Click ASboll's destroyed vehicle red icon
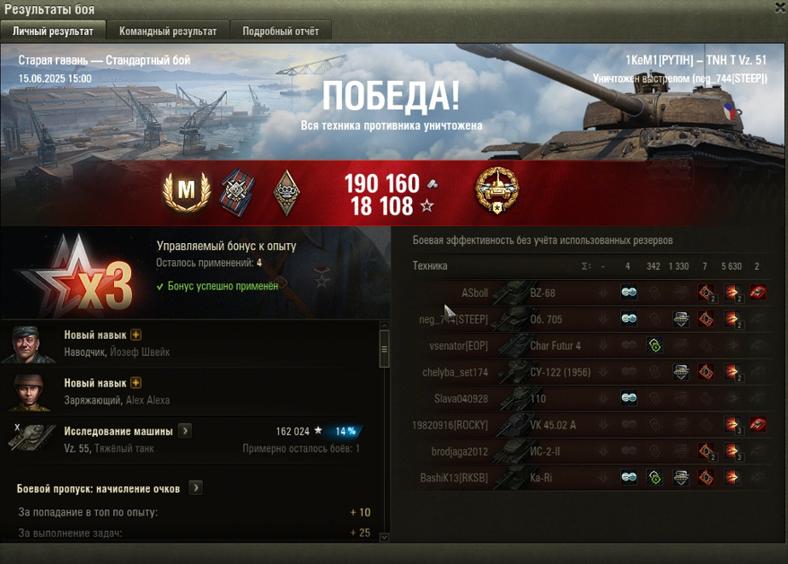The height and width of the screenshot is (564, 788). click(757, 291)
